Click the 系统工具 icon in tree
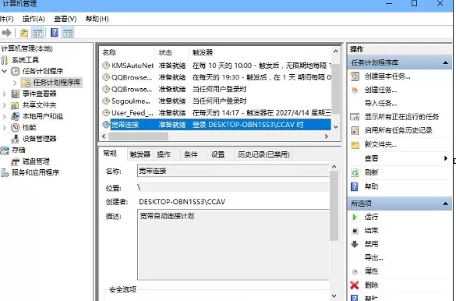 pyautogui.click(x=5, y=60)
